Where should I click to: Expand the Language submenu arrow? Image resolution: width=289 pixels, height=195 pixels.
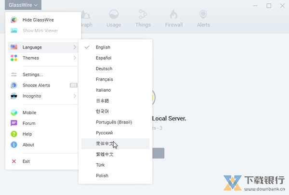point(75,47)
